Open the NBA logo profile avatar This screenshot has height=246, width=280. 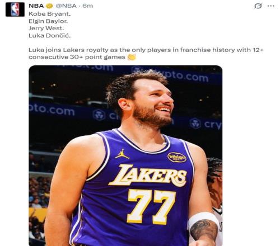(15, 10)
